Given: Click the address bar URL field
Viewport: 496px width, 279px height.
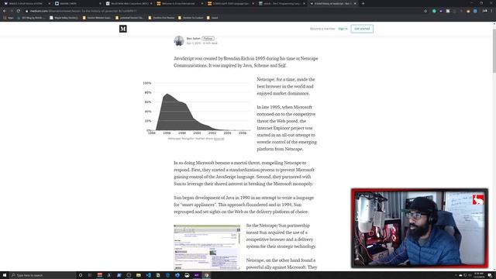Looking at the screenshot, I should pyautogui.click(x=222, y=11).
